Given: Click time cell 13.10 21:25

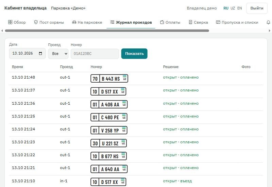Looking at the screenshot, I should 23,116.
